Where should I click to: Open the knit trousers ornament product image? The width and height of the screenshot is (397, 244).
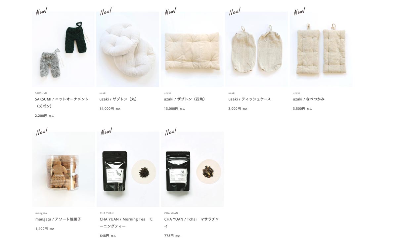coord(63,49)
